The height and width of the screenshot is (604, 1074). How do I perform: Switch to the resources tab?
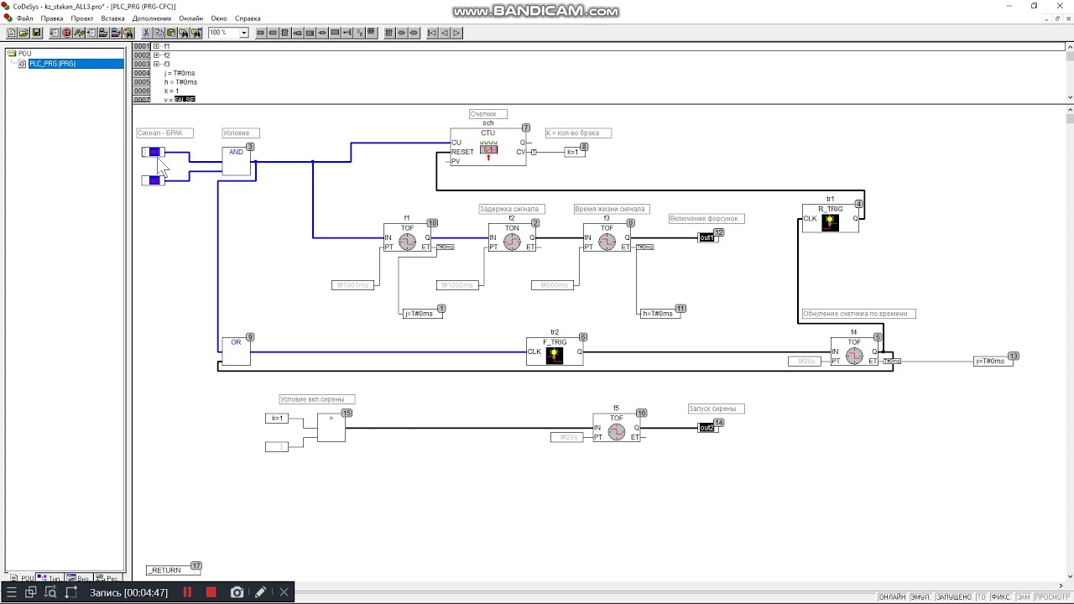tap(107, 578)
